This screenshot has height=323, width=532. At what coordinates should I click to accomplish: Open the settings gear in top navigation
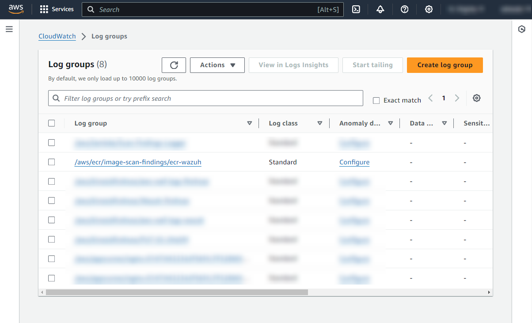(429, 9)
